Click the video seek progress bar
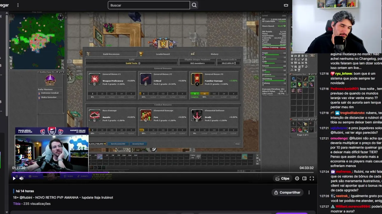The width and height of the screenshot is (382, 214). [x=163, y=172]
